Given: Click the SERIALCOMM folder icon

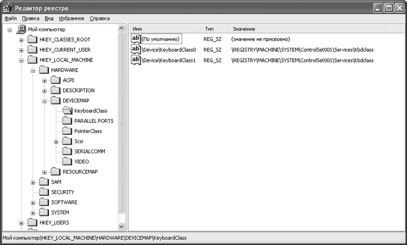Looking at the screenshot, I should tap(67, 151).
